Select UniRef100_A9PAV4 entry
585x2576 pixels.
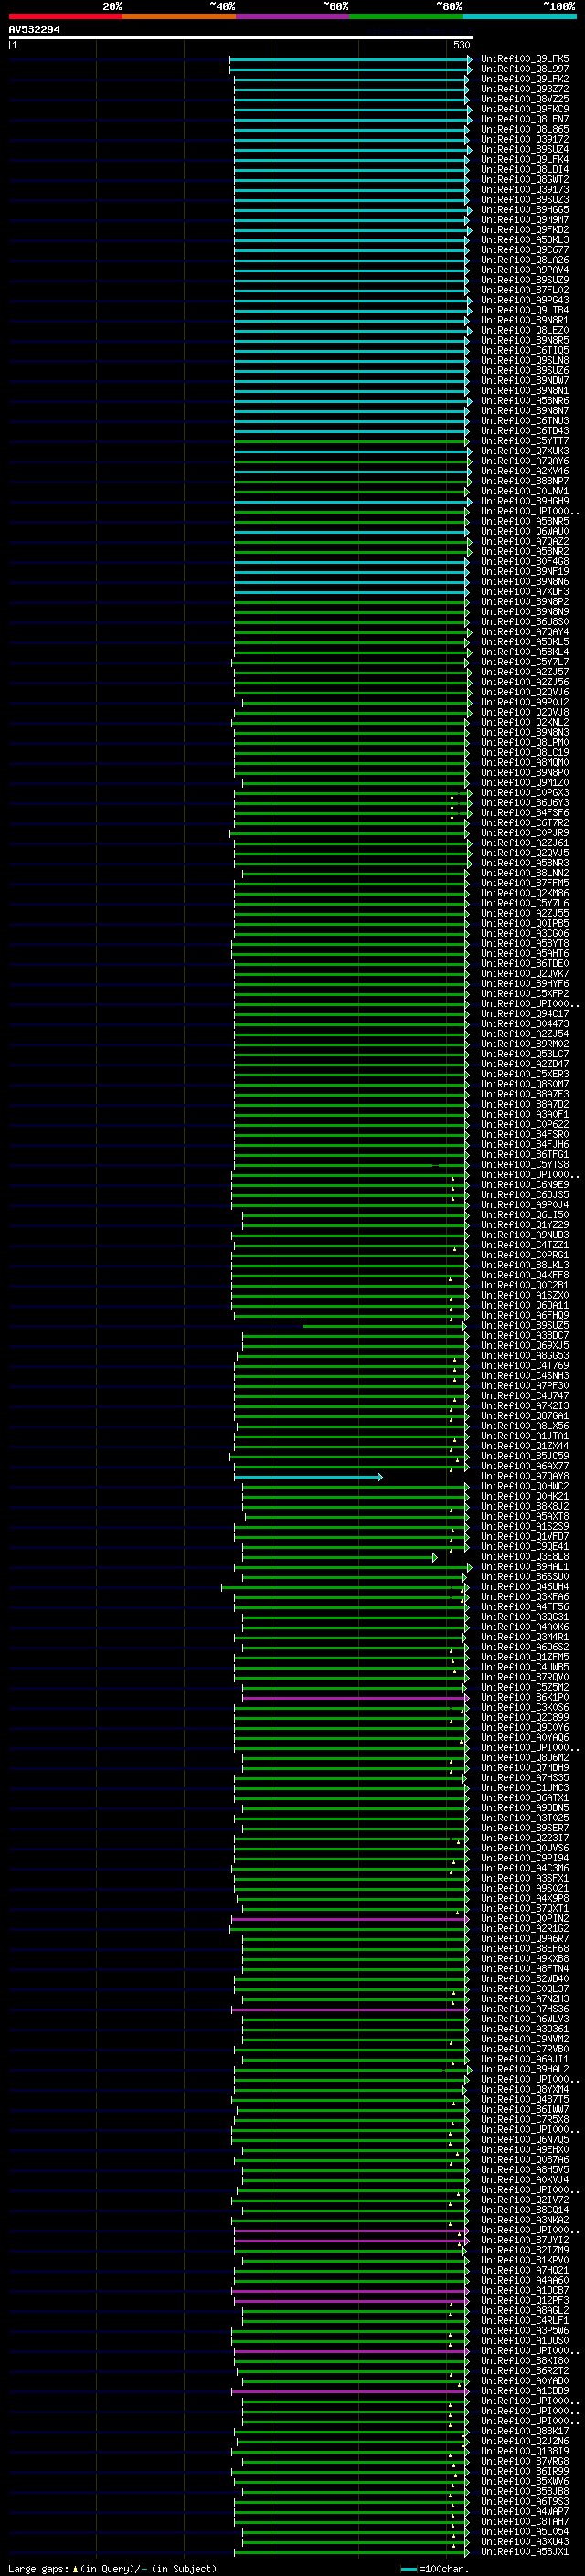pyautogui.click(x=525, y=270)
